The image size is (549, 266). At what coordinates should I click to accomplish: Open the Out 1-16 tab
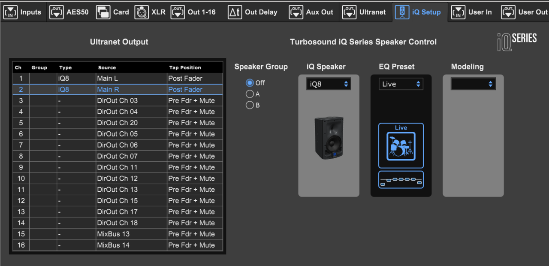[193, 12]
